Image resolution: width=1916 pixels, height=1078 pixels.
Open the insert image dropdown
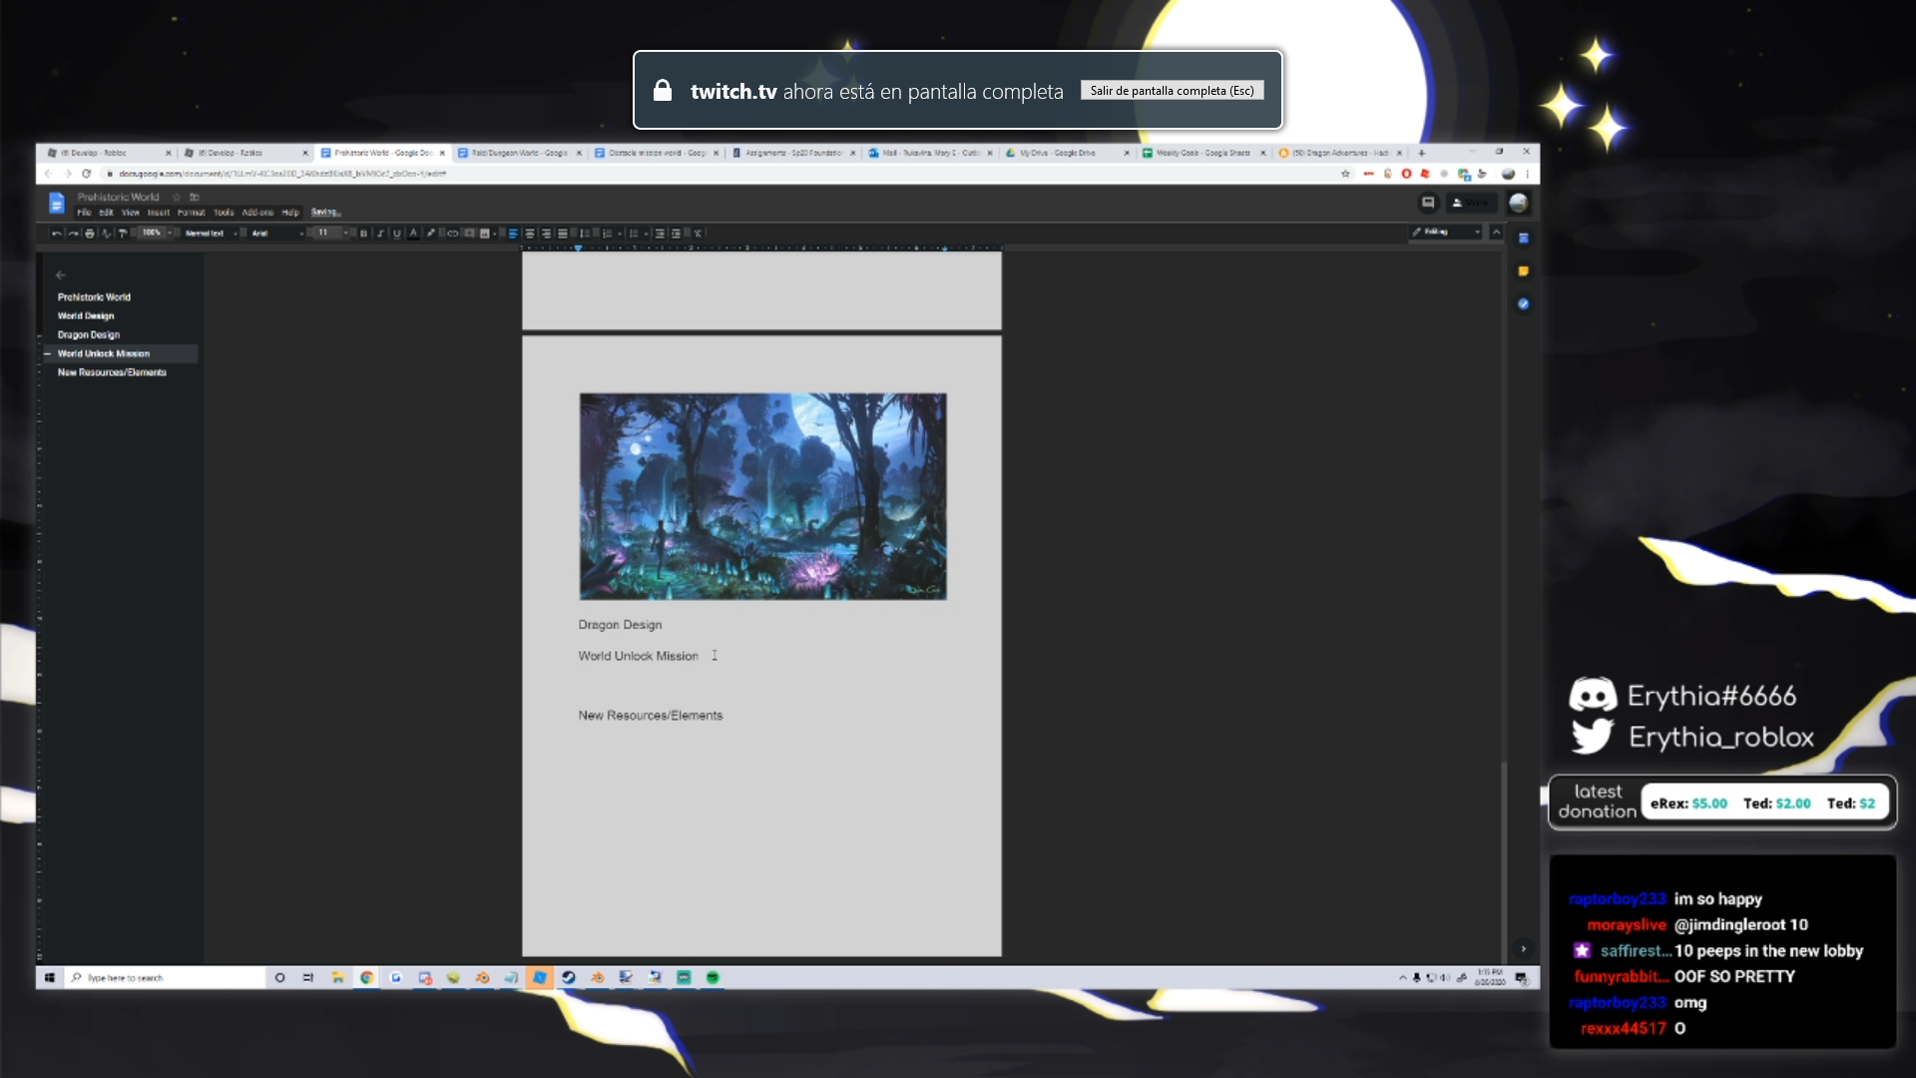pos(487,234)
